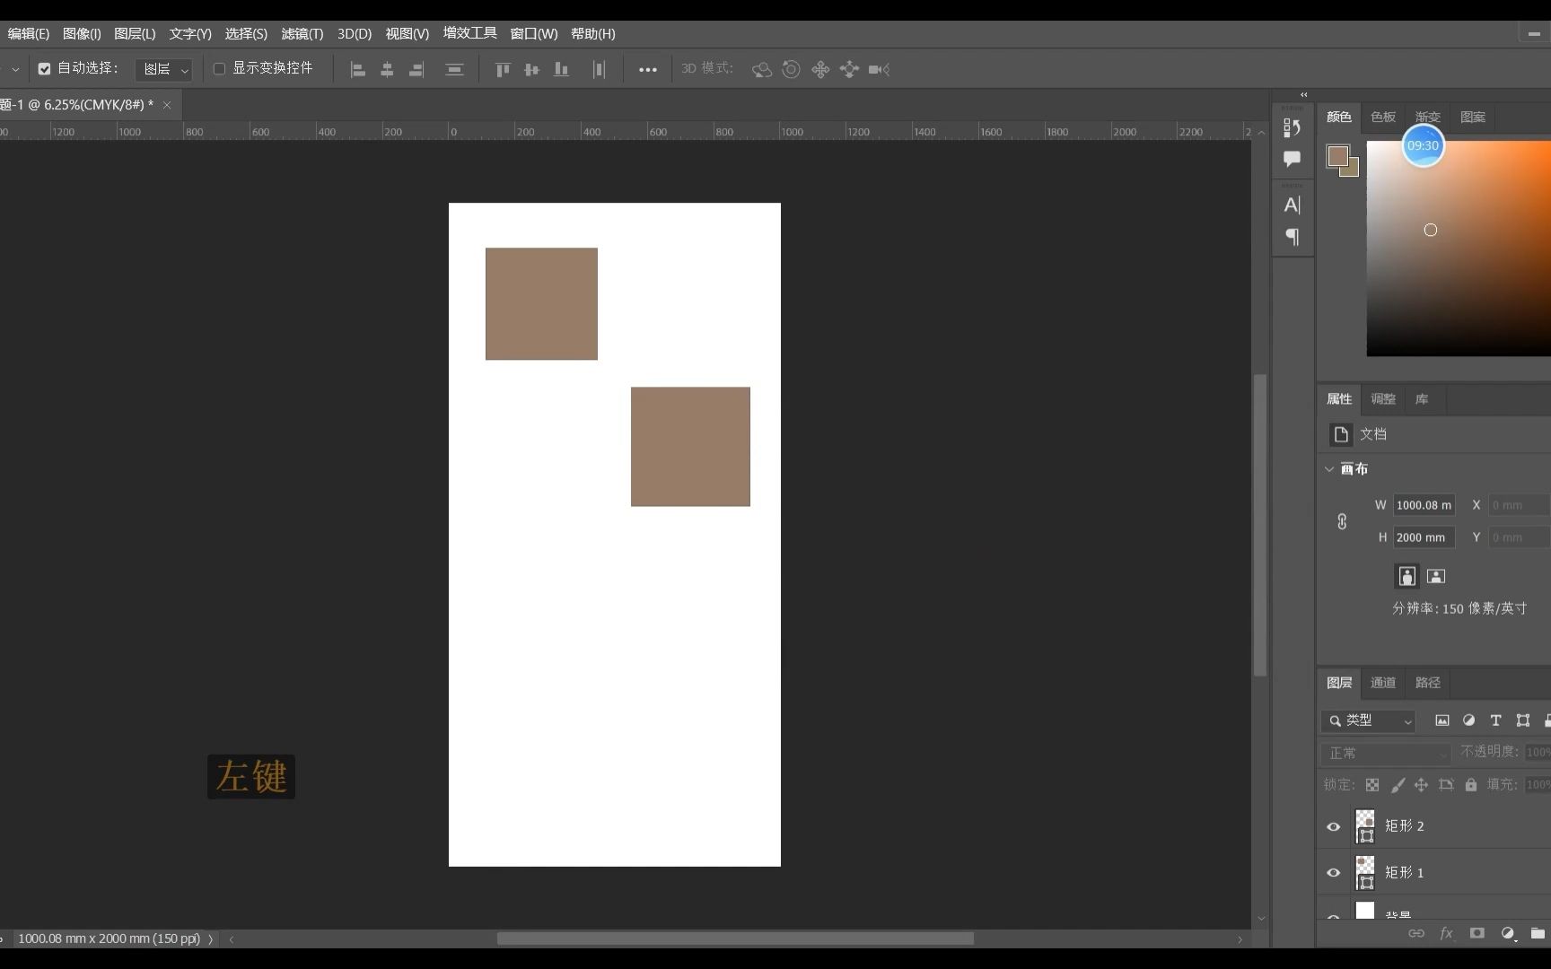Pick a color in the color field
Viewport: 1551px width, 969px height.
pos(1459,248)
